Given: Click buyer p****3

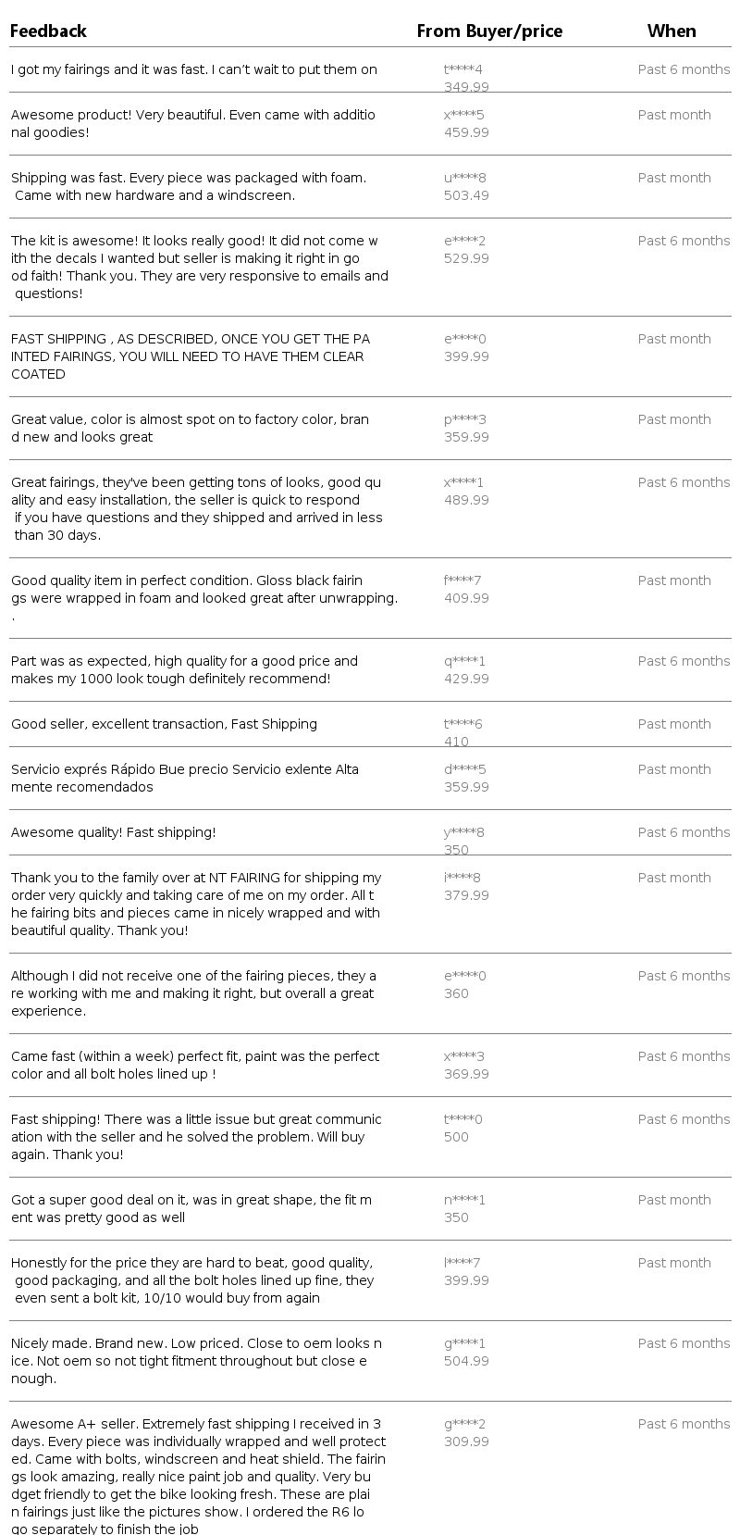Looking at the screenshot, I should (x=465, y=419).
